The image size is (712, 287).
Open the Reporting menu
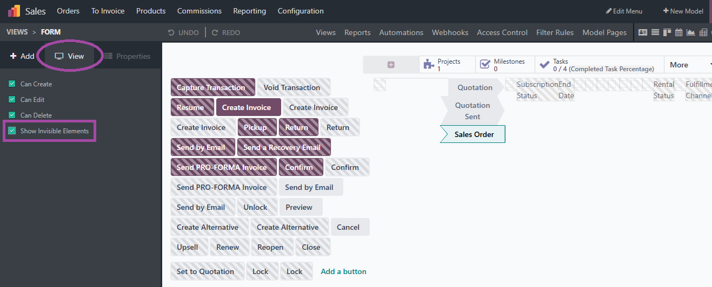tap(250, 11)
